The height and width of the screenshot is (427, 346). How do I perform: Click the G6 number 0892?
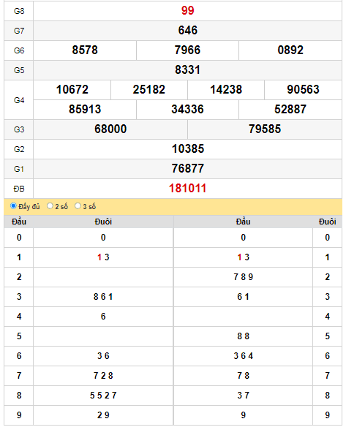[x=290, y=50]
